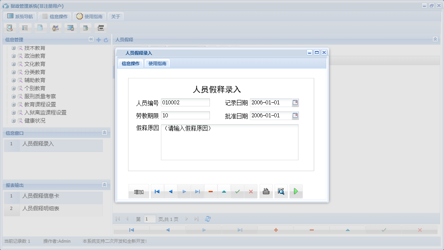Open print preview in the dialog toolbar
This screenshot has height=250, width=444.
pos(281,191)
